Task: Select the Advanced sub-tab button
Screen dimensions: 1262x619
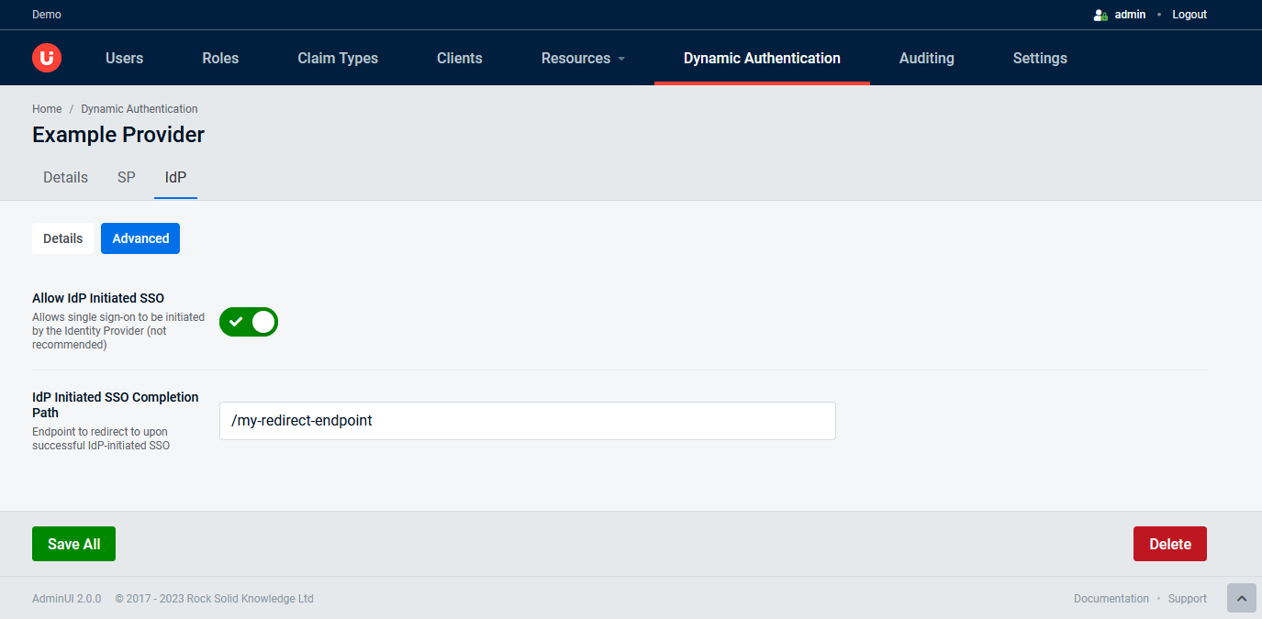Action: (x=140, y=238)
